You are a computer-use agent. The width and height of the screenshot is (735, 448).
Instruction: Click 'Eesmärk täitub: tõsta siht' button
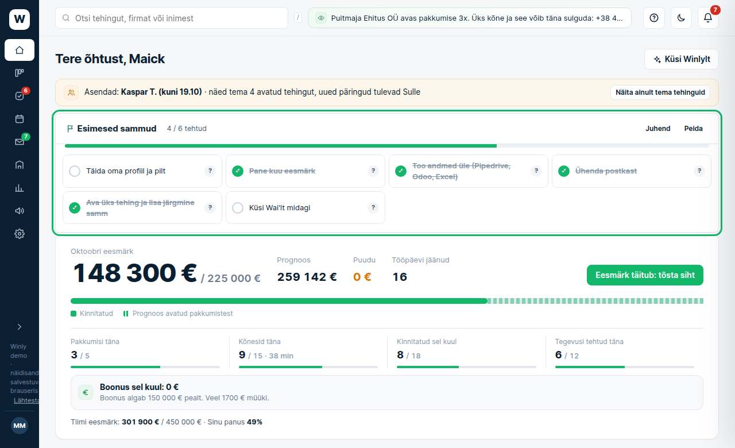pos(645,275)
